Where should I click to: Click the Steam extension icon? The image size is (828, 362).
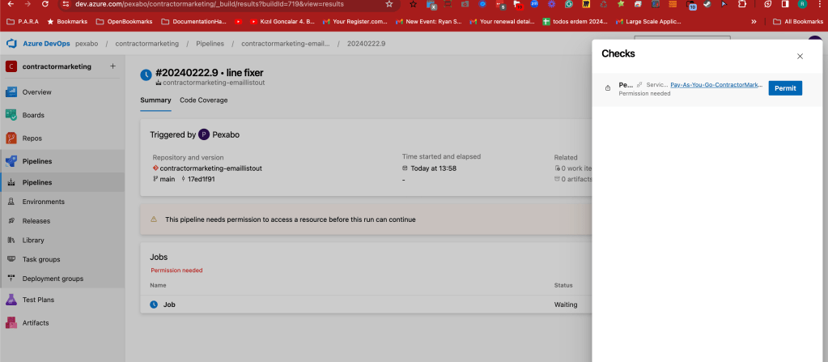point(707,4)
